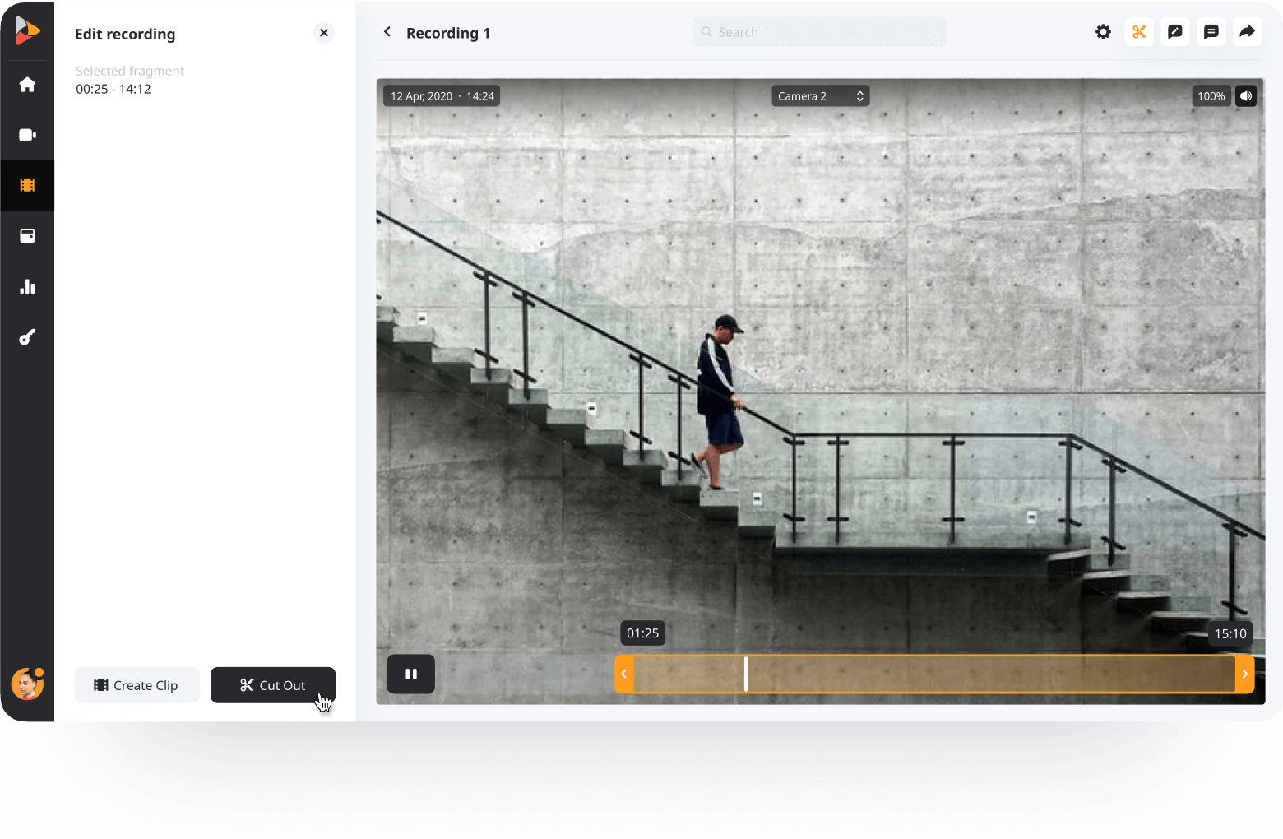This screenshot has width=1283, height=839.
Task: Click the 100% zoom indicator
Action: point(1211,96)
